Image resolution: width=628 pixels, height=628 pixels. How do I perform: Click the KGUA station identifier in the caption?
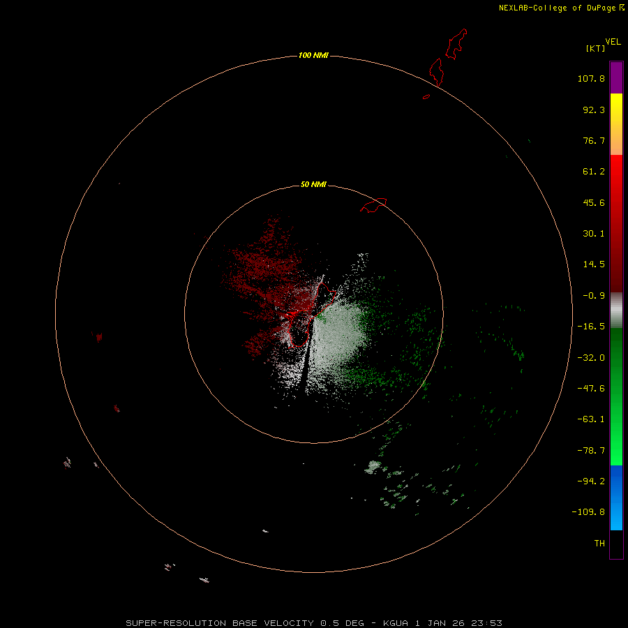396,623
